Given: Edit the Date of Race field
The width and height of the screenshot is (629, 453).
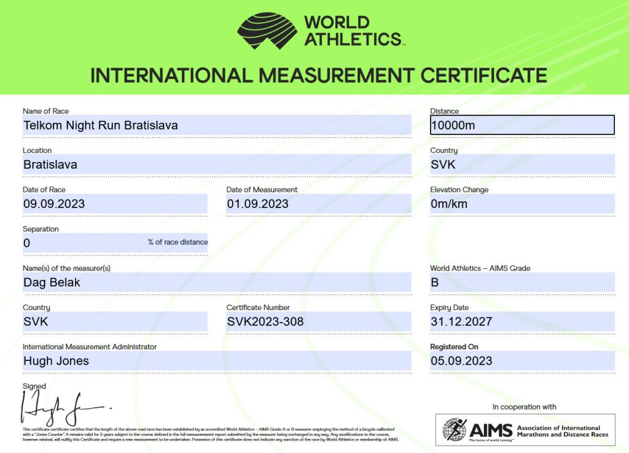Looking at the screenshot, I should [115, 204].
